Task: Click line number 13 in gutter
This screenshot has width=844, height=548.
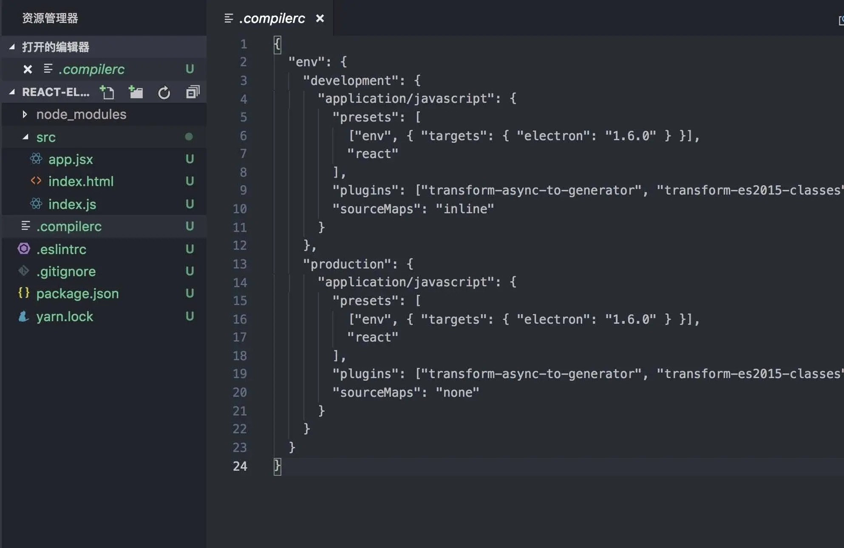Action: pos(240,264)
